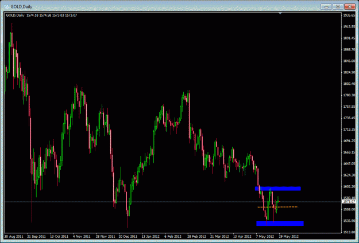The image size is (359, 243).
Task: Click the orange dashed trend line
Action: (x=277, y=207)
